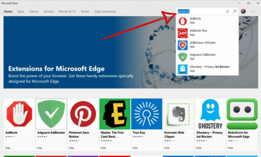Click the 'Free' price under True Key
Image resolution: width=261 pixels, height=157 pixels.
135,148
